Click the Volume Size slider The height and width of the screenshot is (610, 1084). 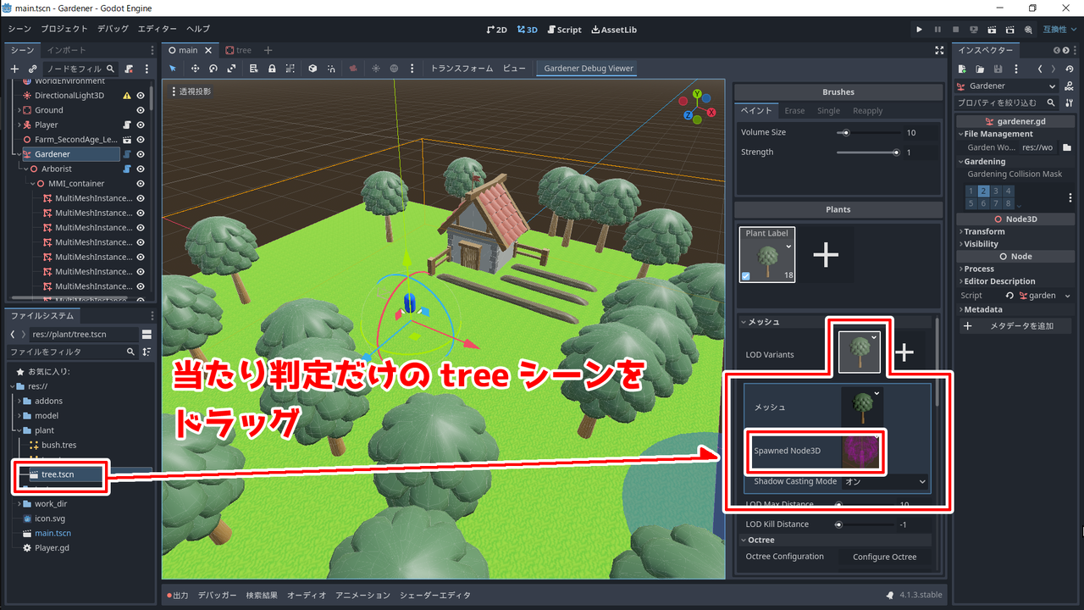coord(870,132)
